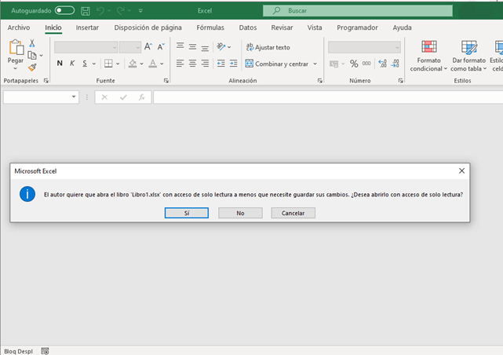This screenshot has width=503, height=355.
Task: Close the Microsoft Excel dialog
Action: click(461, 170)
